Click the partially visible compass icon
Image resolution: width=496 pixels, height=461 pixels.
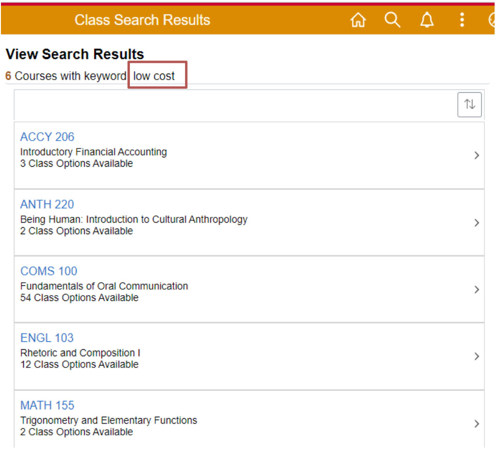coord(491,20)
